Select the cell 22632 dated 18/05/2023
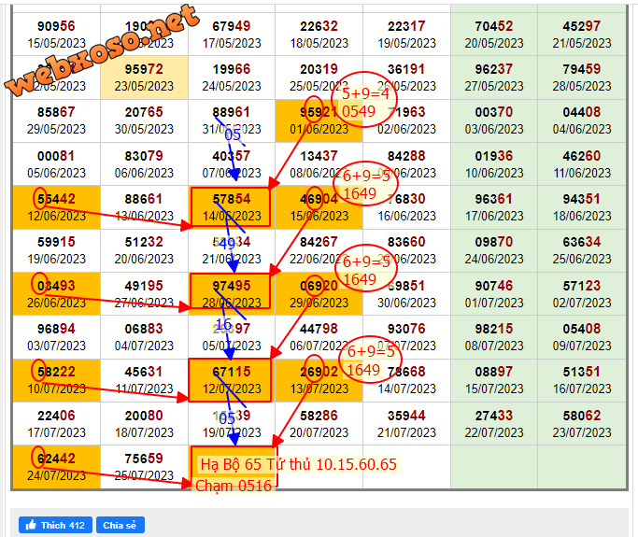This screenshot has height=537, width=638. 319,35
